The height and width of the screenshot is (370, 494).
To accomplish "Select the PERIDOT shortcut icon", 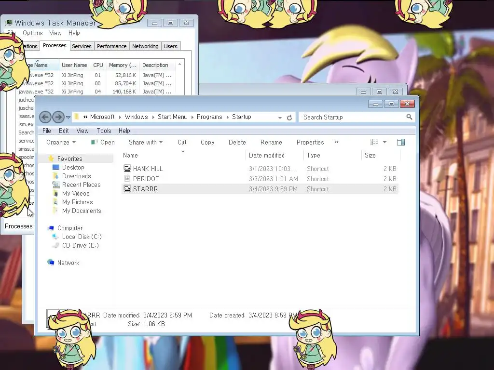I will point(127,178).
